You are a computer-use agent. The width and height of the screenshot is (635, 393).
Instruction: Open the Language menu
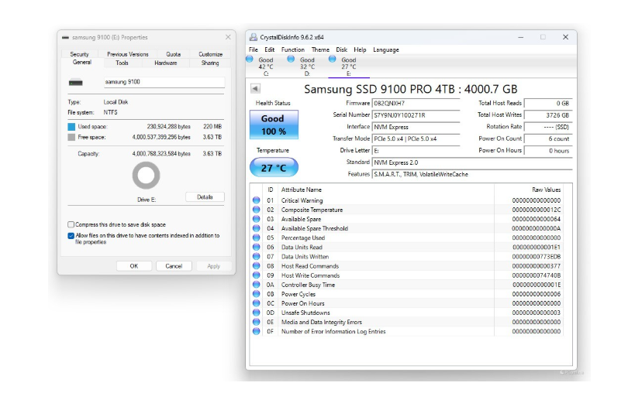click(x=386, y=50)
